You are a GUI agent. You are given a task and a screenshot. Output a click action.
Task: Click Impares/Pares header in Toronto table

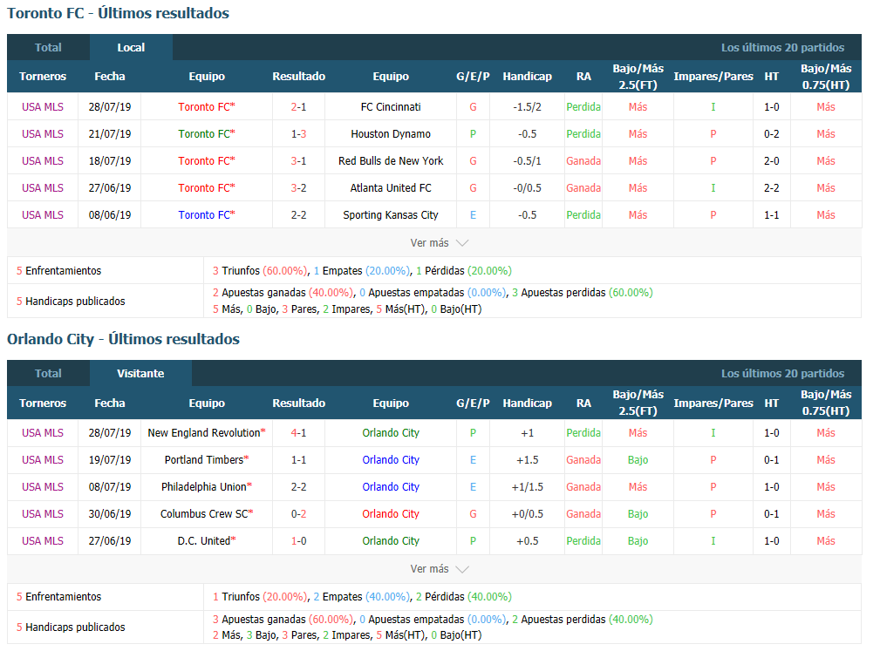click(x=713, y=77)
